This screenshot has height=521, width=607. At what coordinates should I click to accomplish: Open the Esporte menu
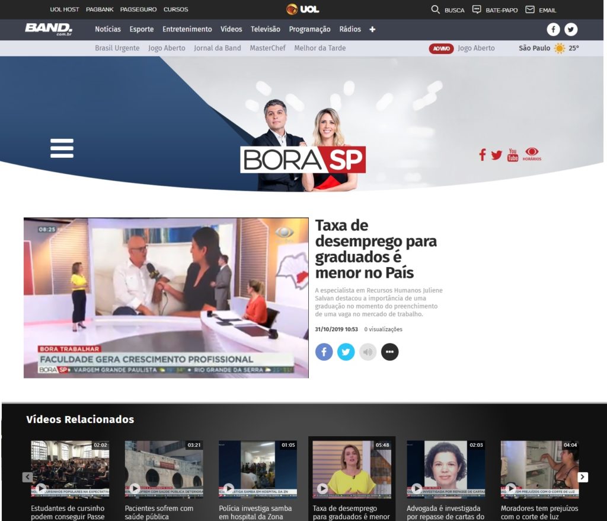point(142,29)
